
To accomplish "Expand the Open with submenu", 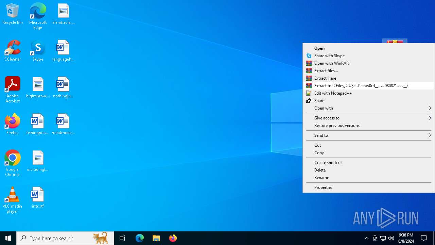I will 369,108.
